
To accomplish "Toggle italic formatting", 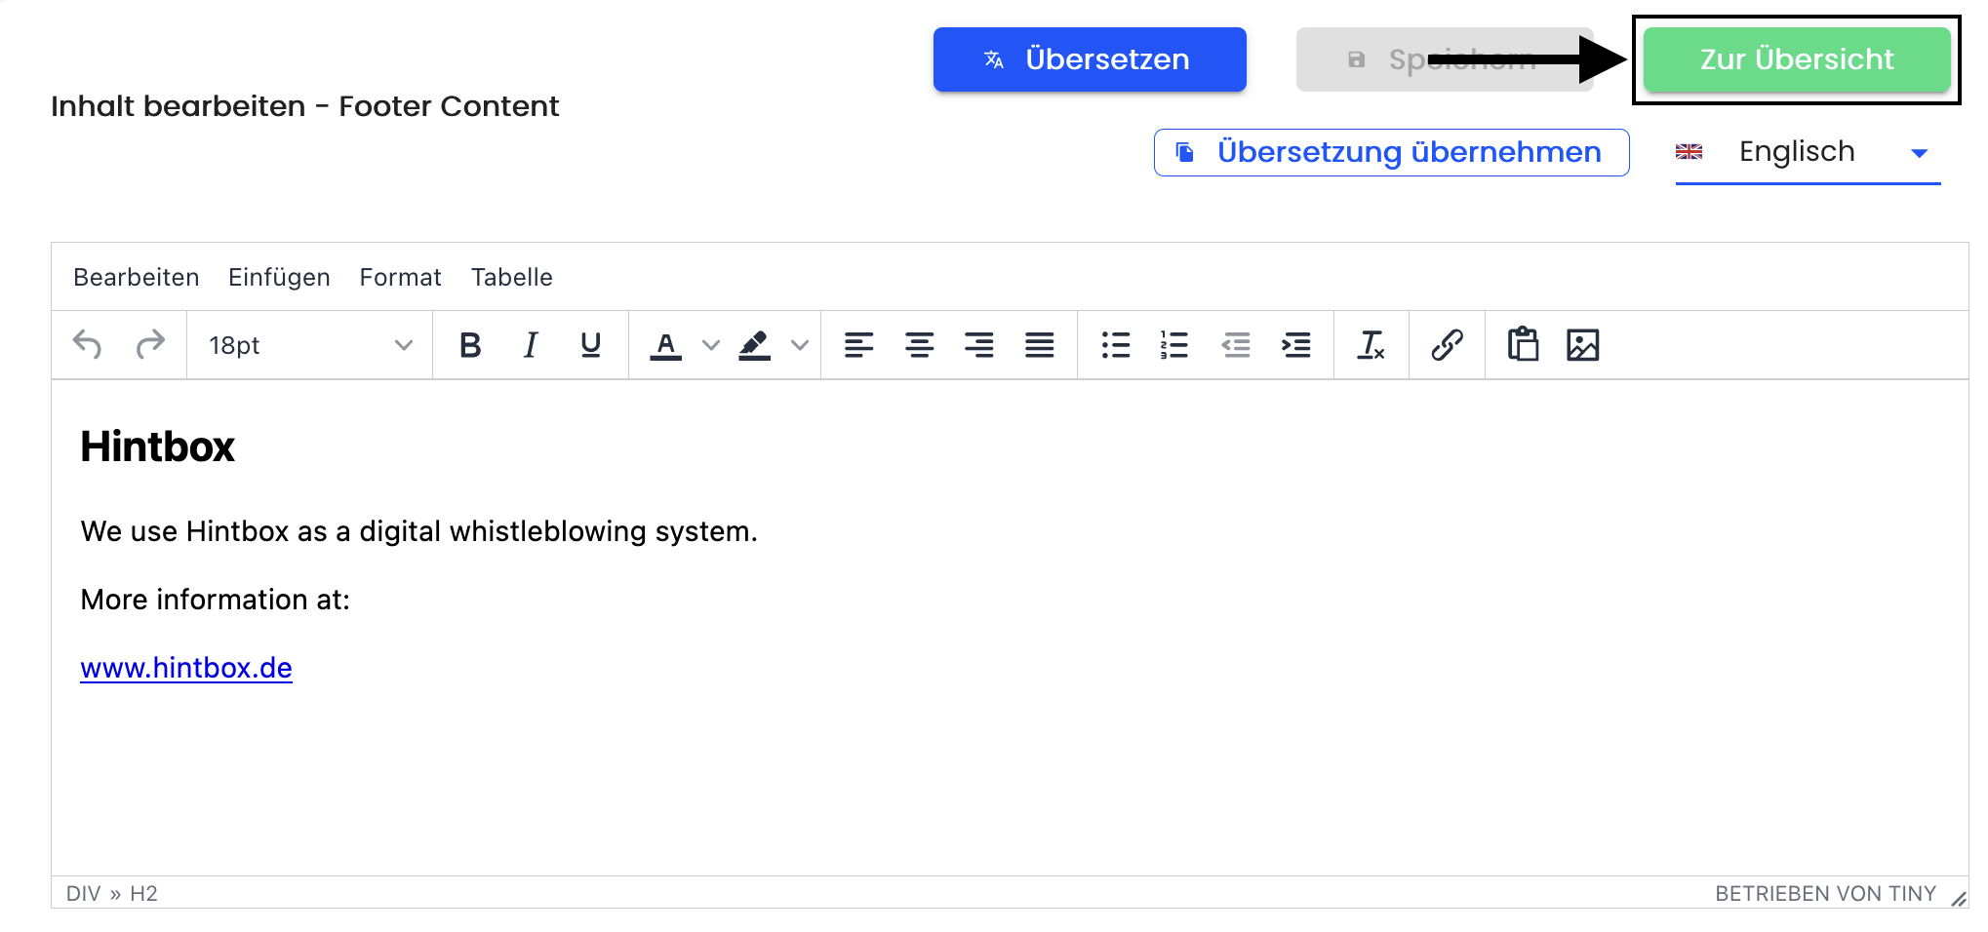I will point(531,345).
